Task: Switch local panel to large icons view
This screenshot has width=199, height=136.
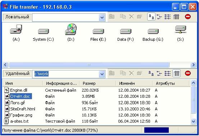Action: 151,17
